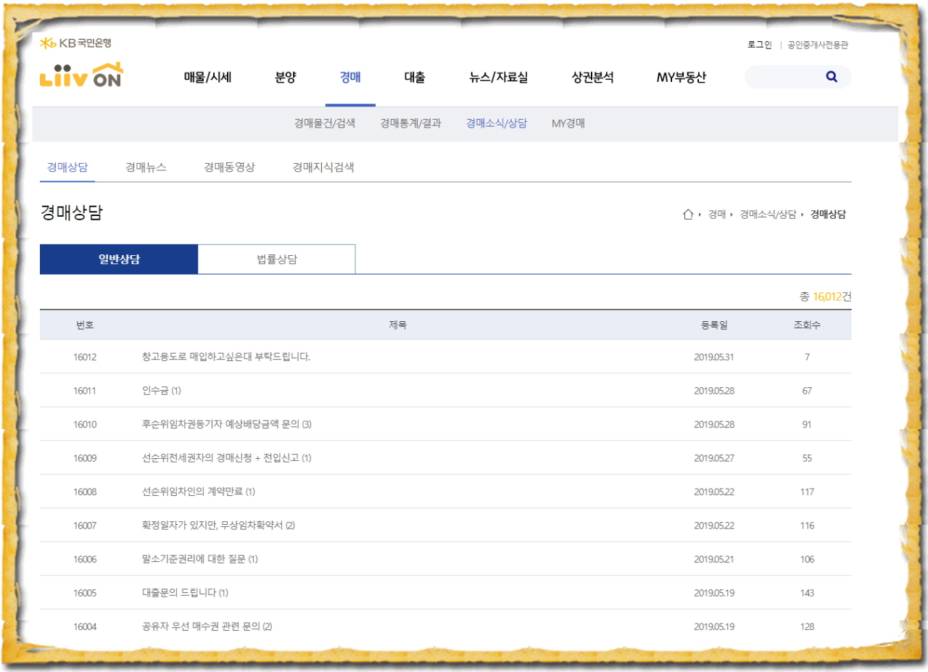
Task: Open post 대출문의 드립니다 (1)
Action: pos(186,593)
